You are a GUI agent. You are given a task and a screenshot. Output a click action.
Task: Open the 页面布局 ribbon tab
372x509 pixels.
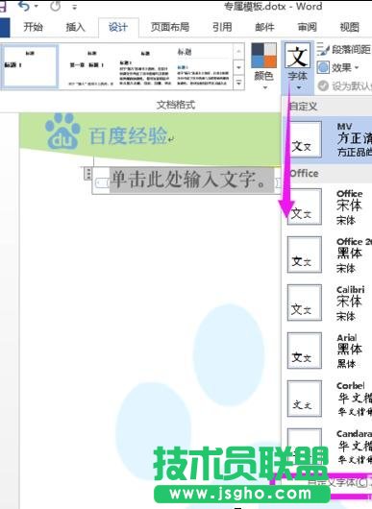tap(170, 27)
